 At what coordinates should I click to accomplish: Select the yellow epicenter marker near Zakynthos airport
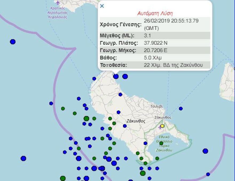tap(162, 126)
